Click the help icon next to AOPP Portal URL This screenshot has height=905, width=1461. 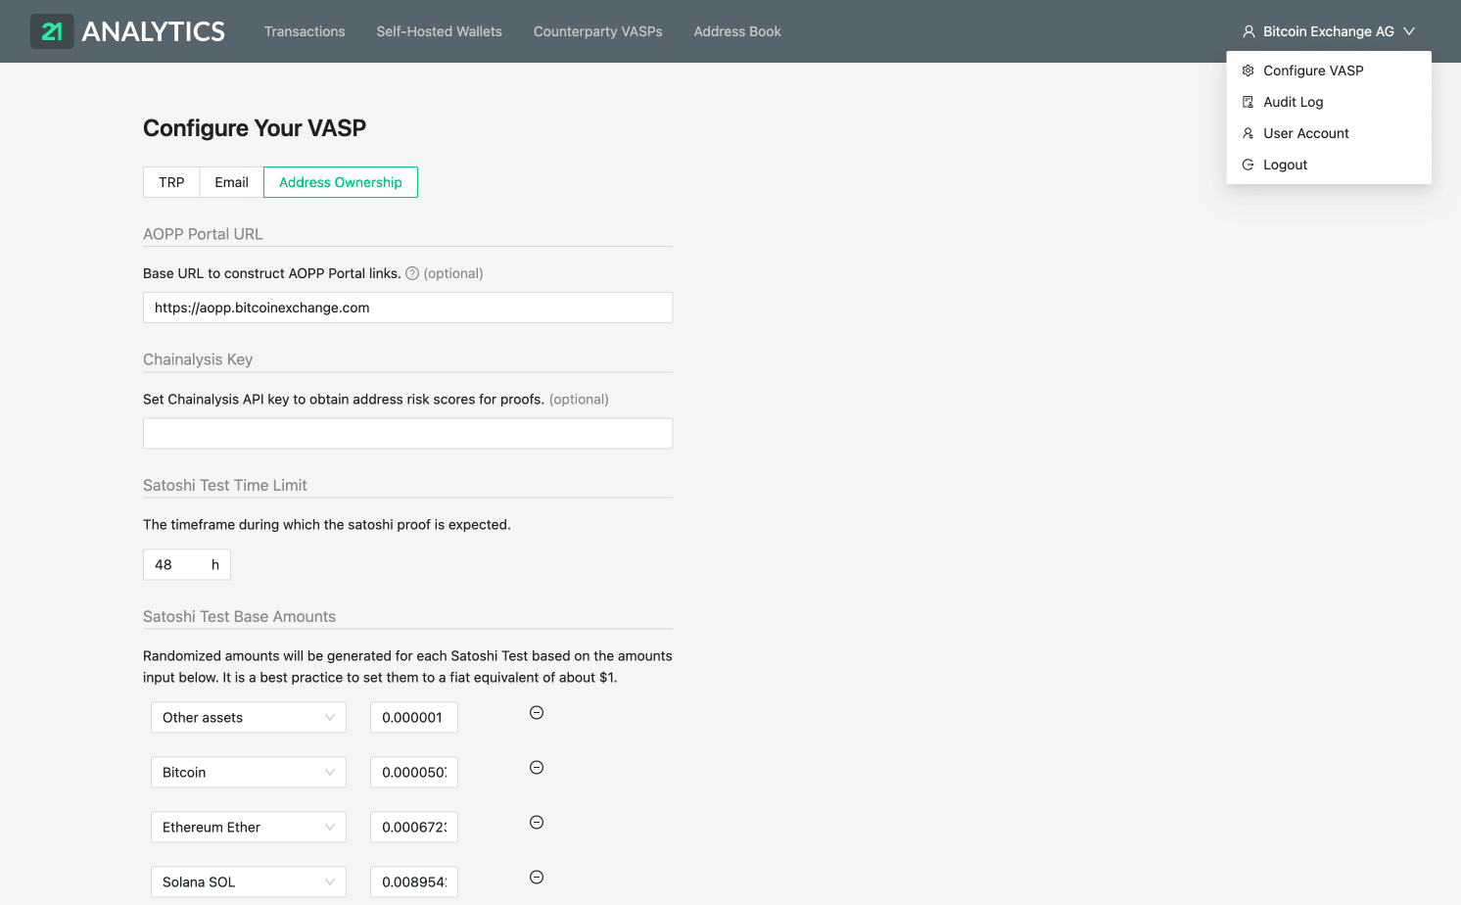coord(410,273)
